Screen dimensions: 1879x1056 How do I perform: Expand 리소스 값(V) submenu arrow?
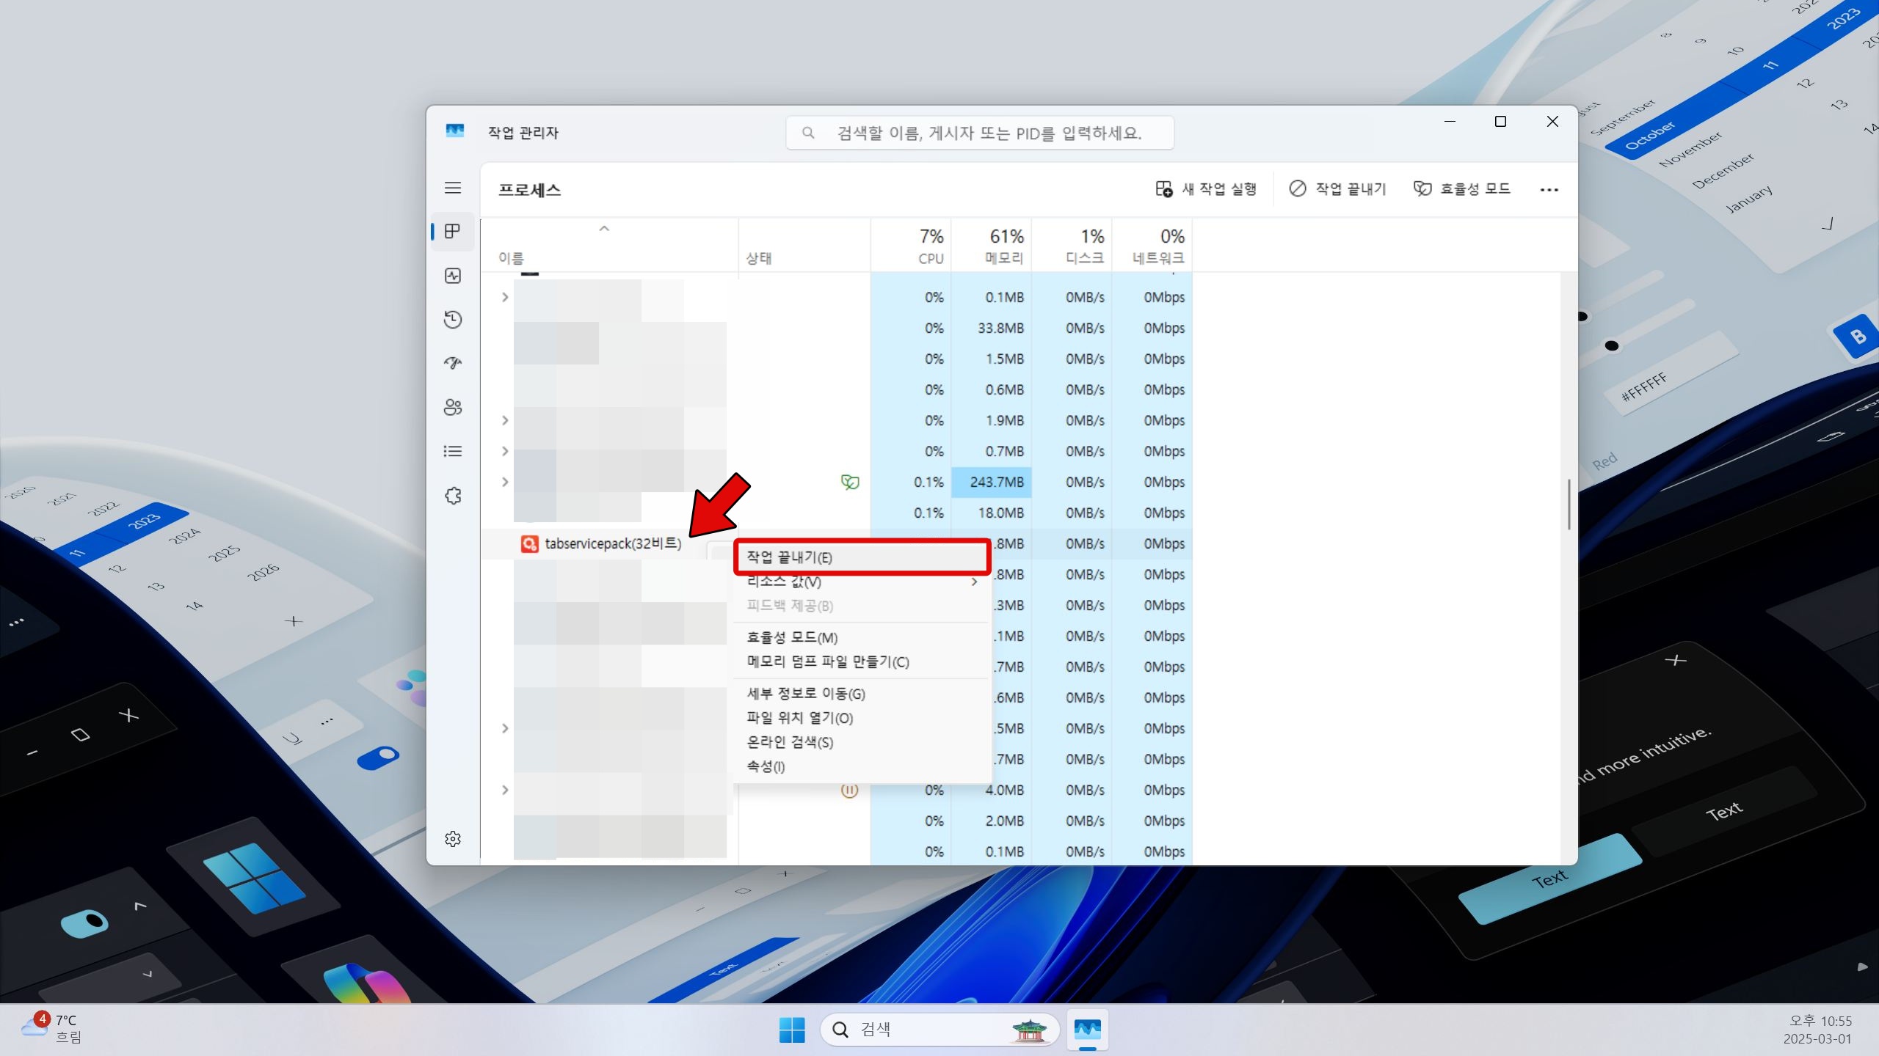tap(974, 582)
